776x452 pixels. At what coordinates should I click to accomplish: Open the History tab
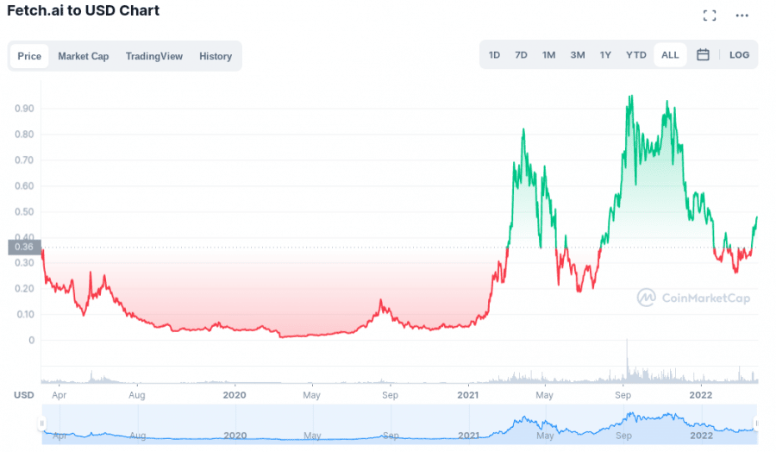216,56
